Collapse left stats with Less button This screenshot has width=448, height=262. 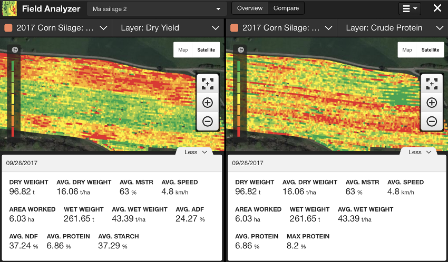point(196,152)
